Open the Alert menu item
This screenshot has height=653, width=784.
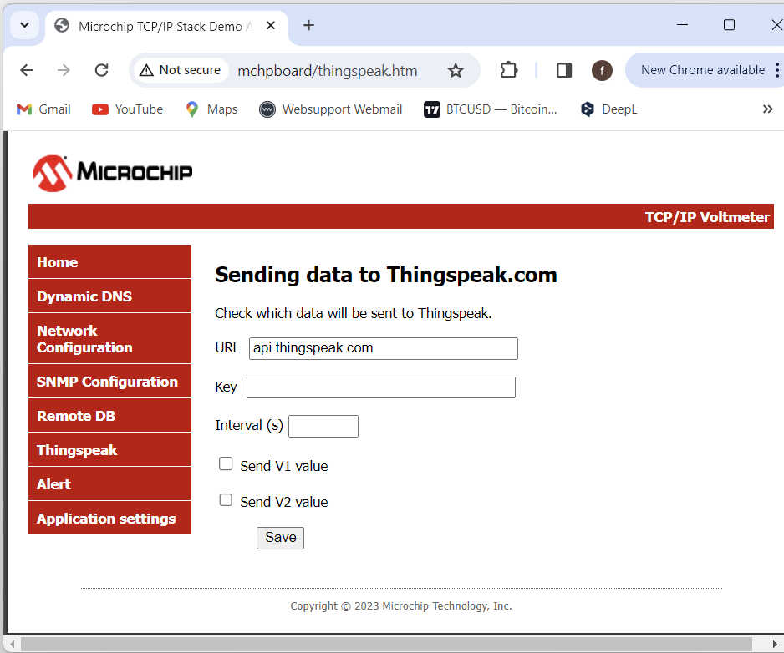coord(110,484)
